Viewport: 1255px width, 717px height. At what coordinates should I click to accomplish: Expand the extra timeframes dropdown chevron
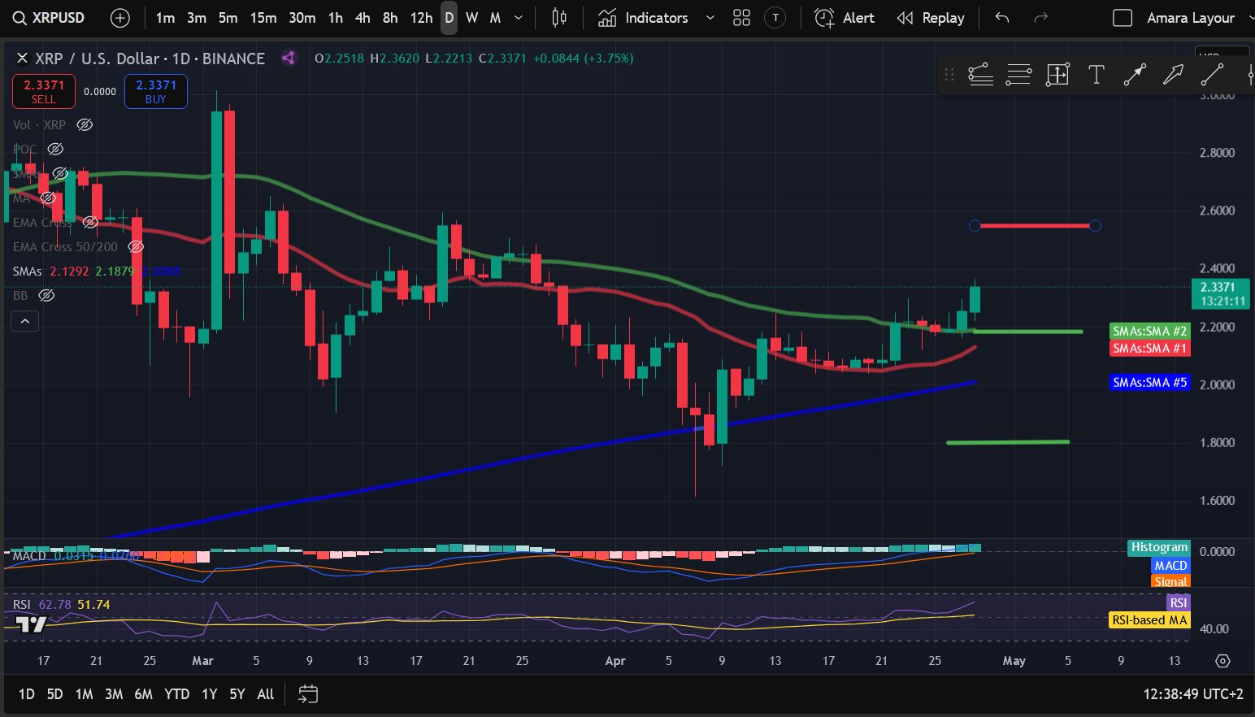pos(519,18)
